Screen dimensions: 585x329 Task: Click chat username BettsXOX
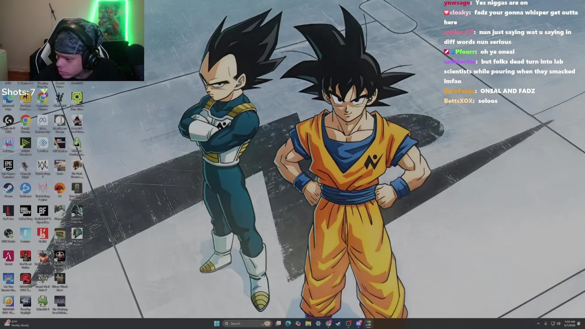click(x=458, y=101)
